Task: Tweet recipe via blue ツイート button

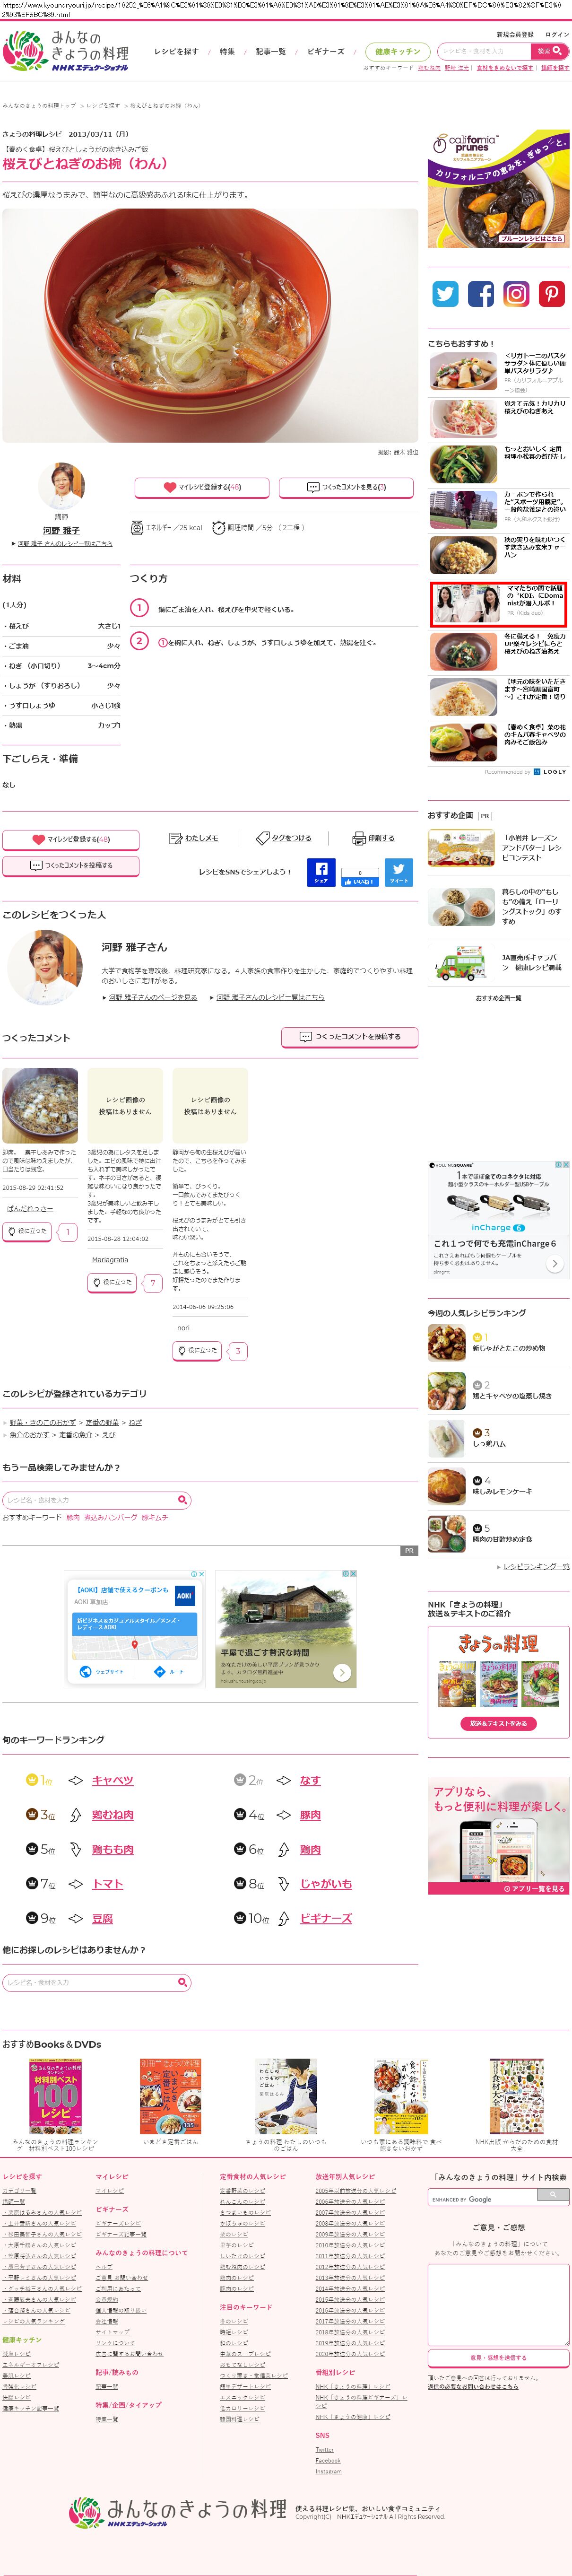Action: coord(399,872)
